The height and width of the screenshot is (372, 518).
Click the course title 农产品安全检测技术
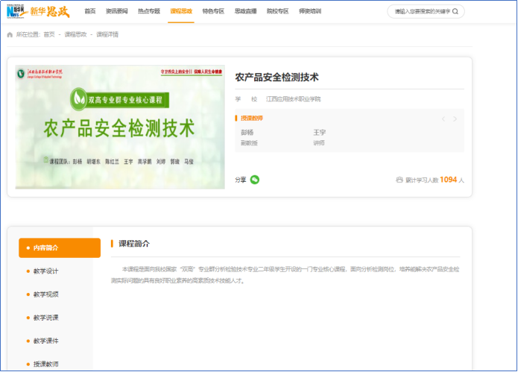click(277, 78)
